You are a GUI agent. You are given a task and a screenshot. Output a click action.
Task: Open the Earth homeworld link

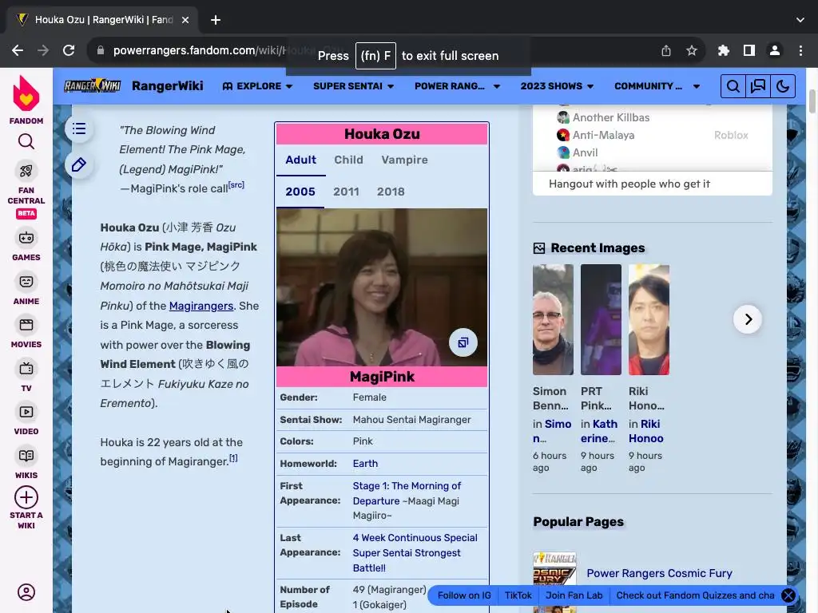pyautogui.click(x=365, y=464)
